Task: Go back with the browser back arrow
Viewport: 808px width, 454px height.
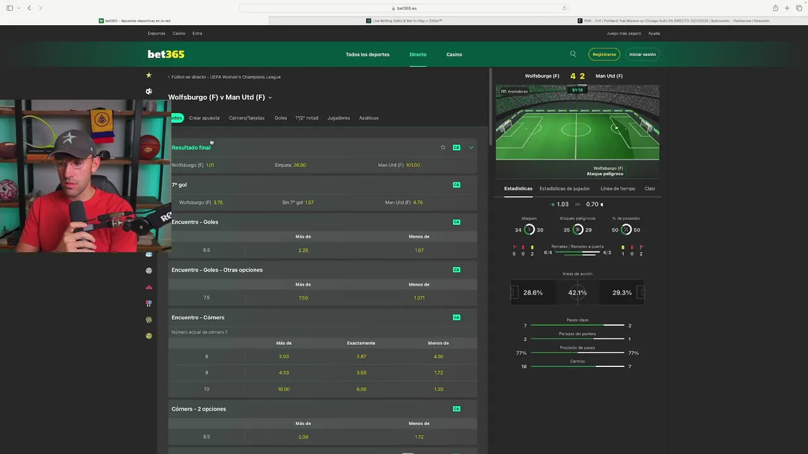Action: coord(29,8)
